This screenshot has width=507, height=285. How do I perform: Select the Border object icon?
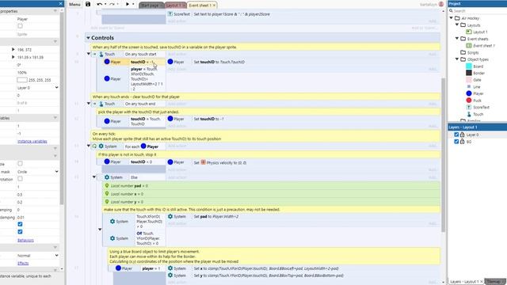point(469,73)
